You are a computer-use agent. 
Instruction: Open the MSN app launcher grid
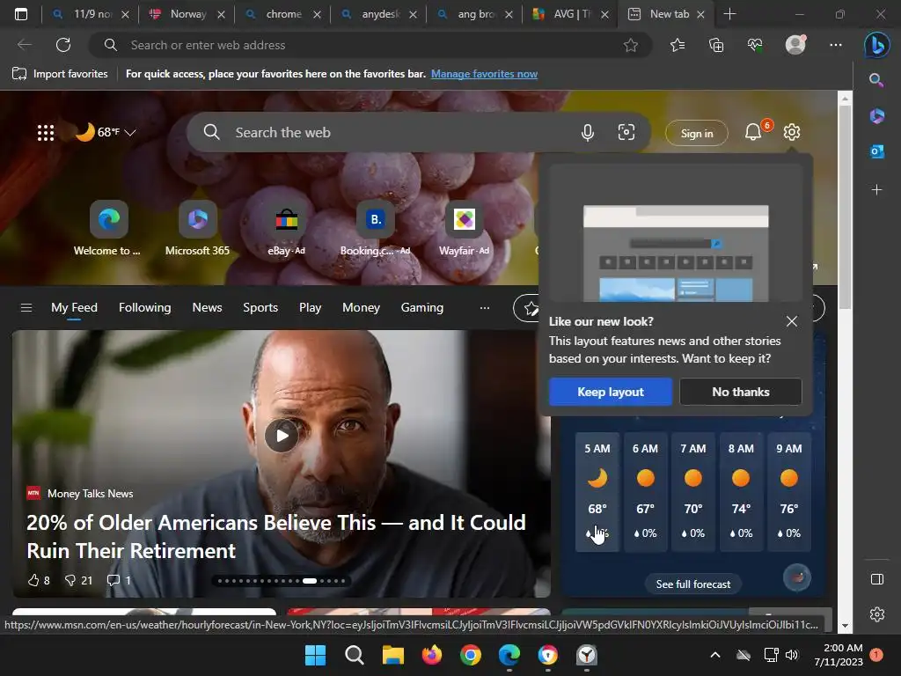point(46,133)
